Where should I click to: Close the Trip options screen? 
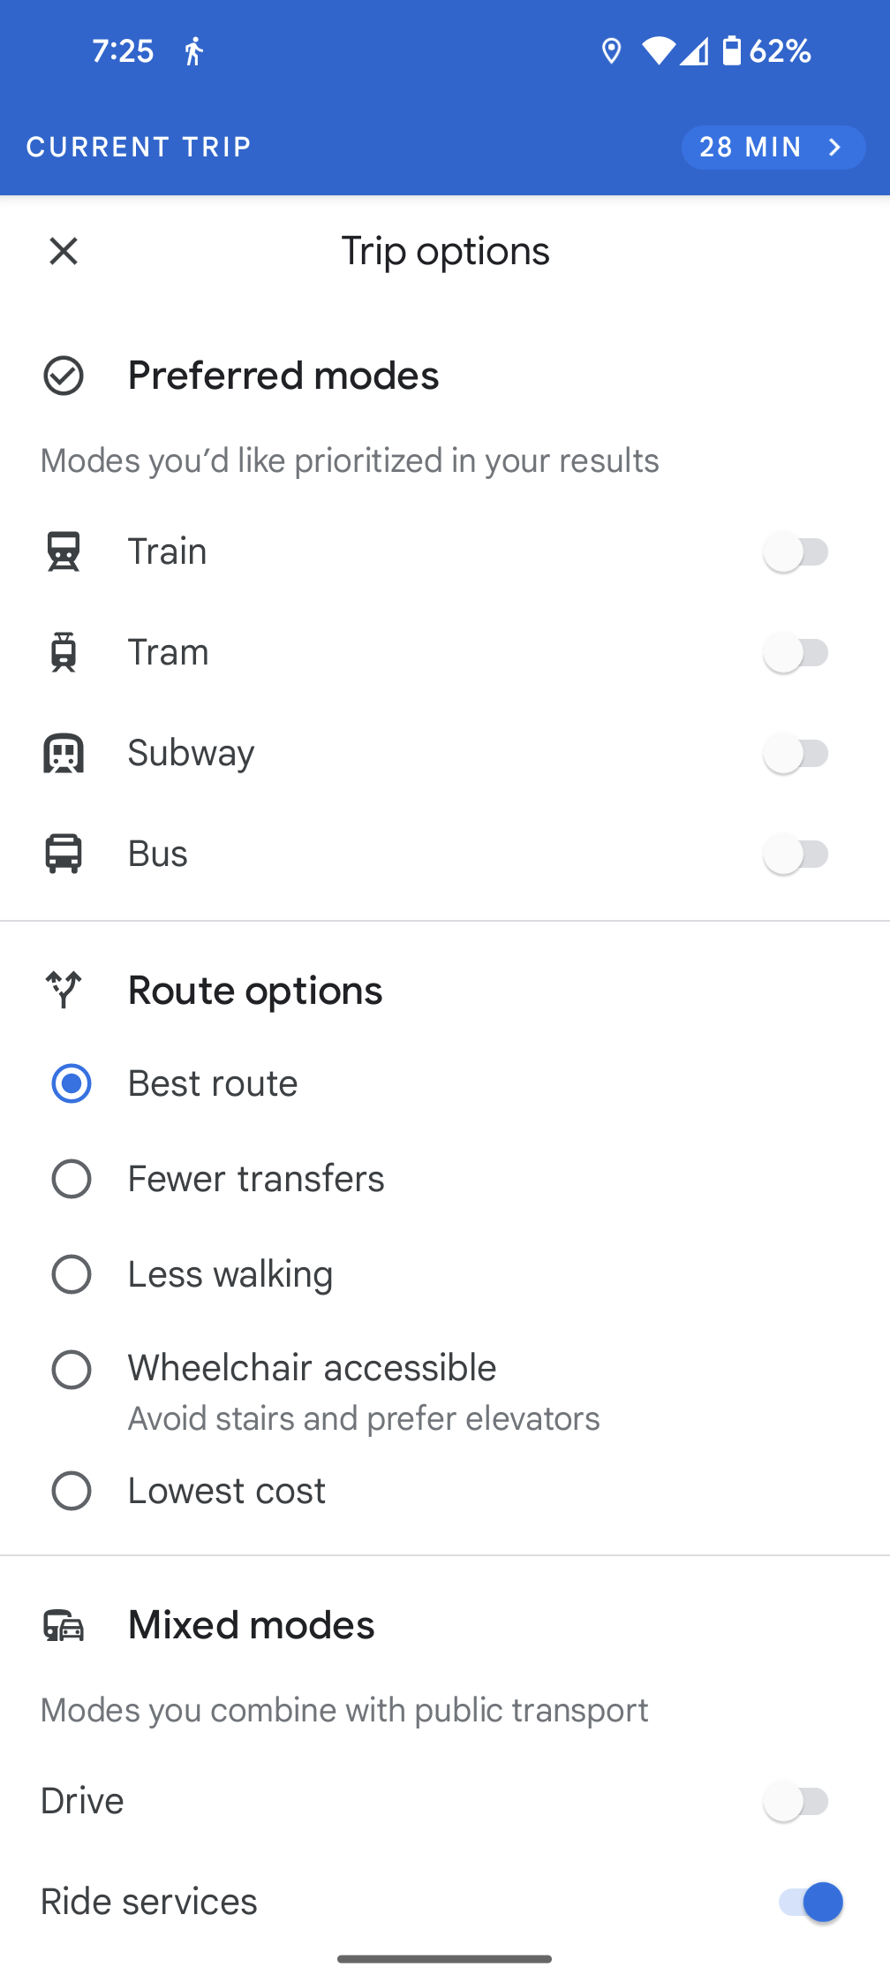tap(64, 252)
